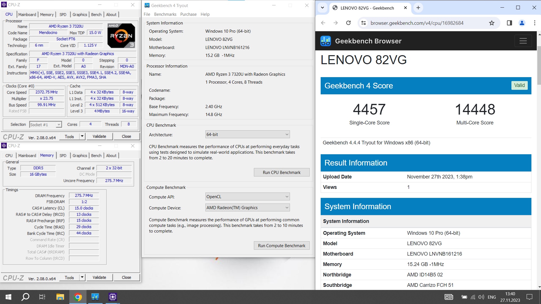Switch to Memory tab in top CPU-Z
541x304 pixels.
(x=47, y=15)
